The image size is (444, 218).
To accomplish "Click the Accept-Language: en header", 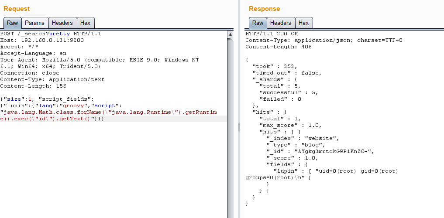I will click(x=33, y=54).
